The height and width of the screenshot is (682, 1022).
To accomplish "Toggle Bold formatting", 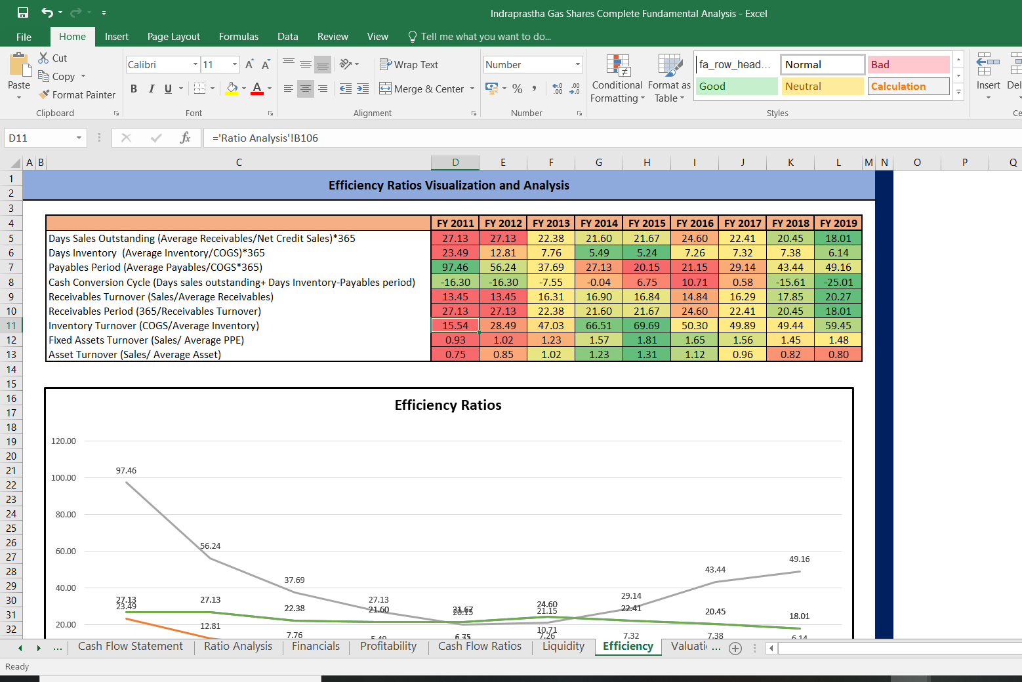I will 134,89.
